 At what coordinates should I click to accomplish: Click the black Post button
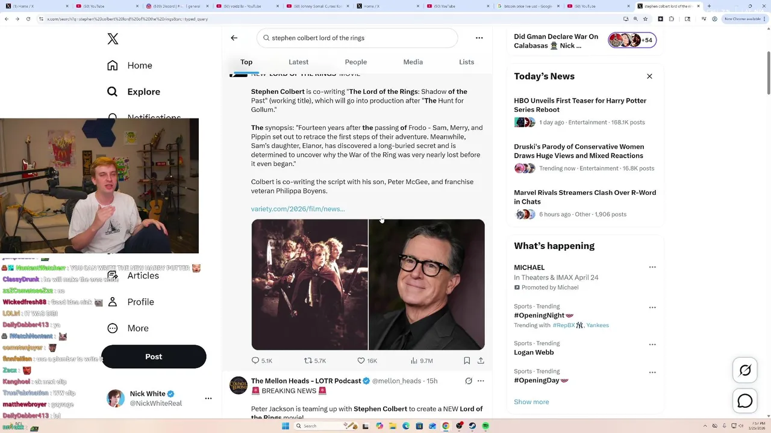point(154,357)
